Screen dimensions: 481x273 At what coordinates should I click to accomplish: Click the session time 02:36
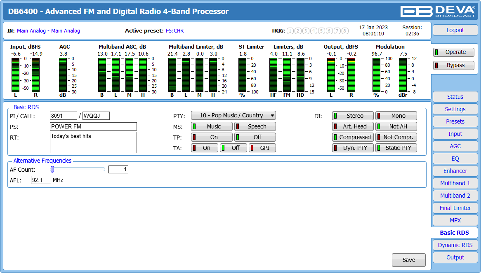click(x=412, y=34)
